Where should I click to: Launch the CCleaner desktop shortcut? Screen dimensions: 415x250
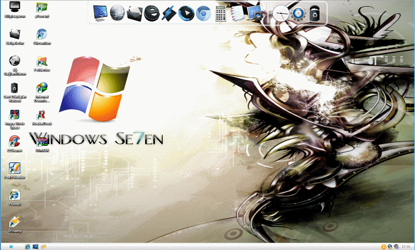click(15, 144)
